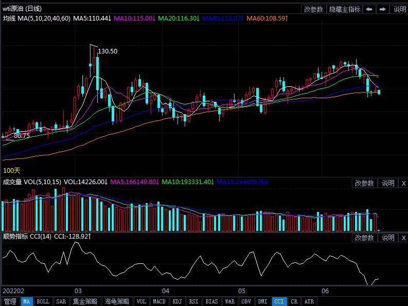Select the 海龟策略 strategy tab
Screen dimensions: 408x306
116,301
